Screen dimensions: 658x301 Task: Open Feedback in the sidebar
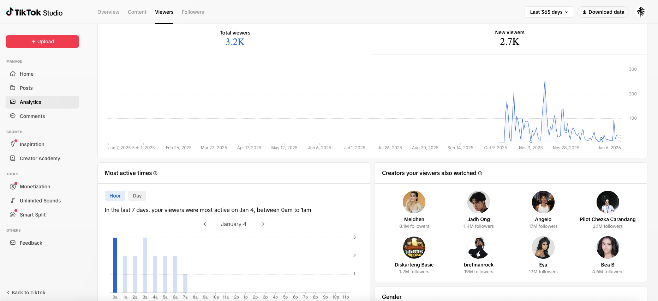tap(42, 243)
